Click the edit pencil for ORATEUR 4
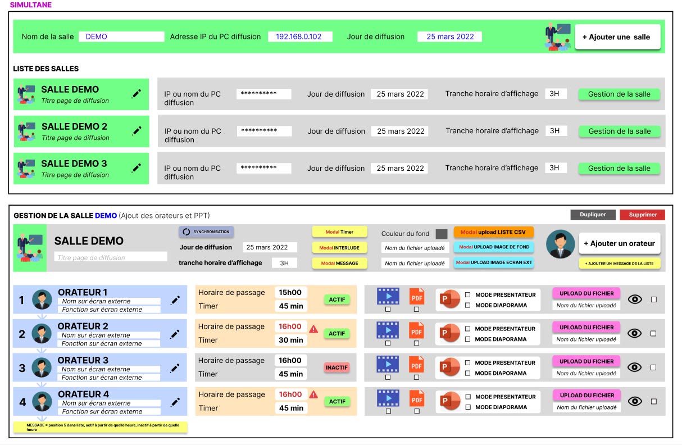The image size is (682, 445). [175, 402]
